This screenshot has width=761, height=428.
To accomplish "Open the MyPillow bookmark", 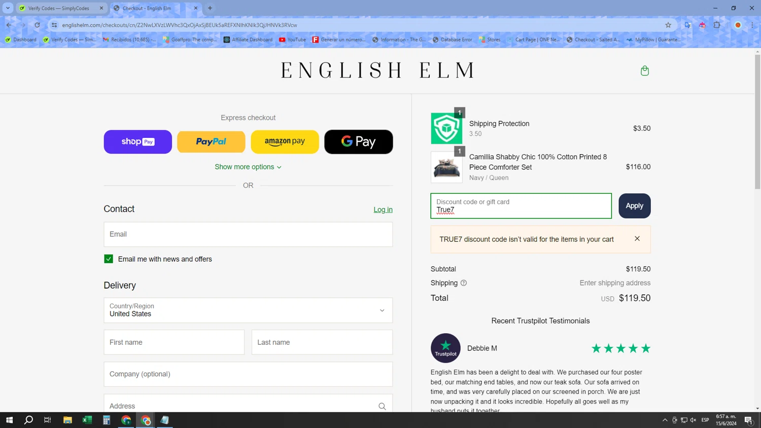I will tap(653, 40).
